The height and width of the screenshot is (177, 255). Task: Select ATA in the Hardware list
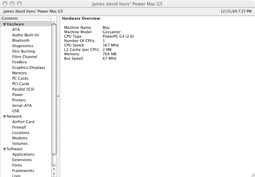16,29
